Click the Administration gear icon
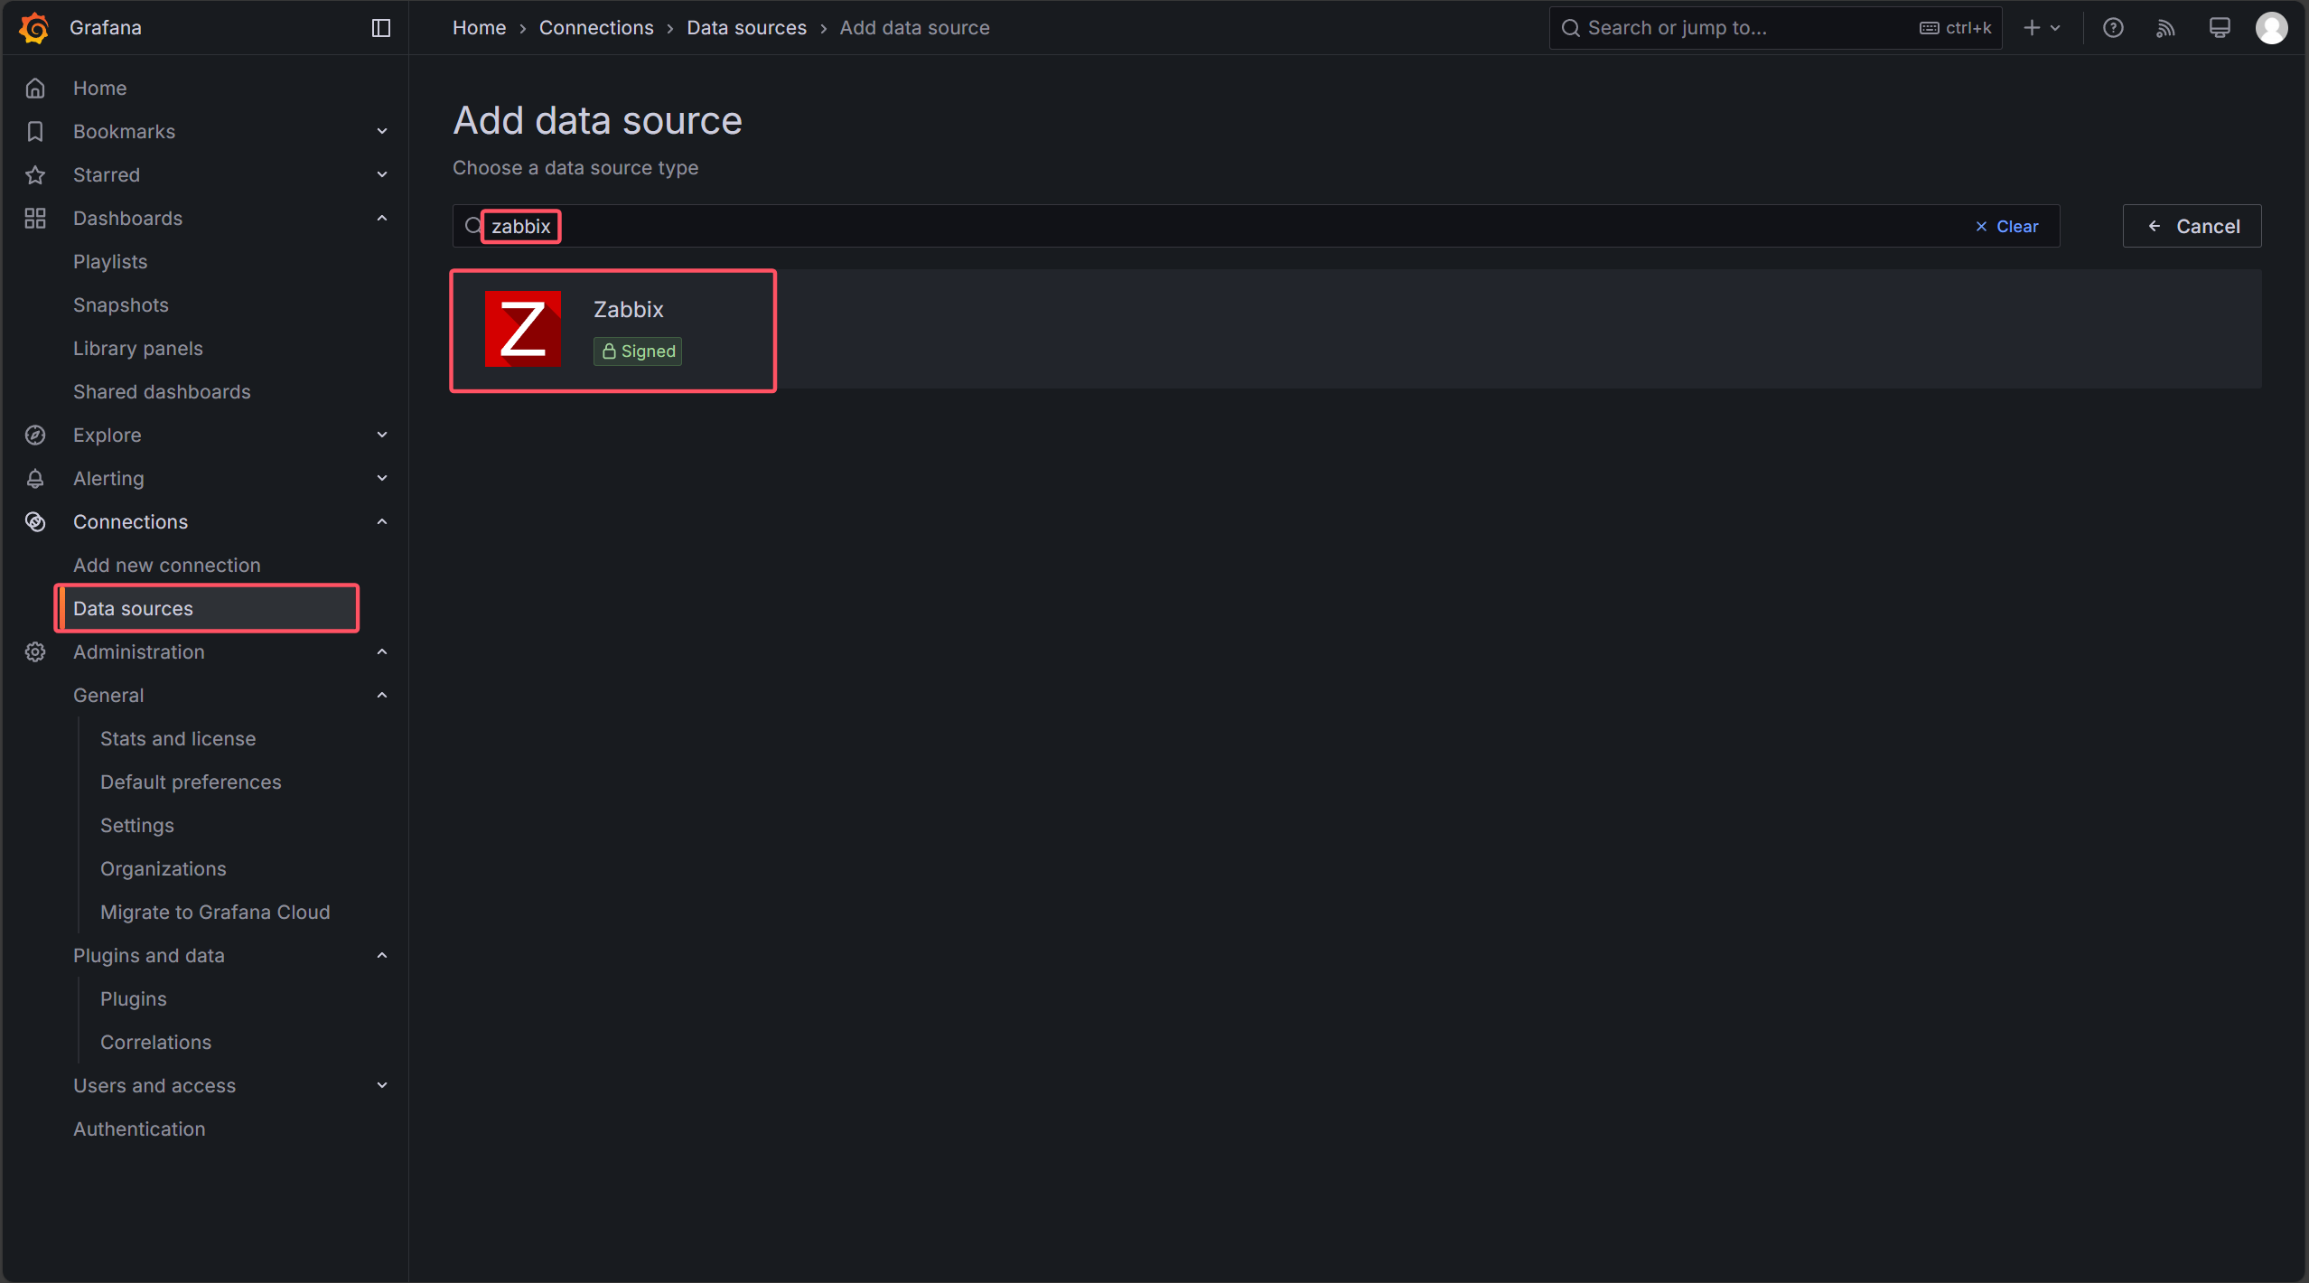The width and height of the screenshot is (2309, 1283). click(x=35, y=651)
